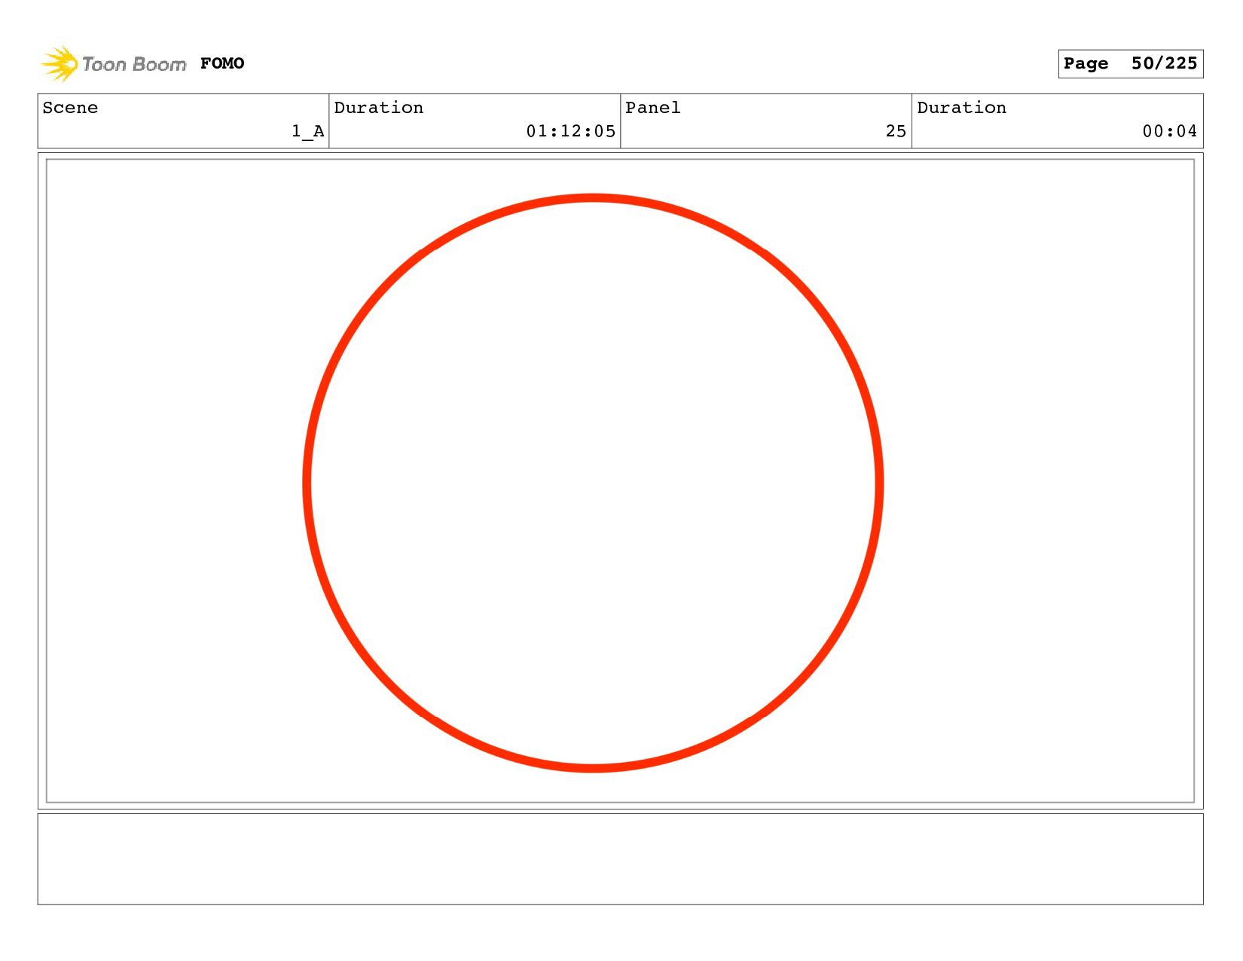Click the scene duration value 01:12:05

[x=571, y=131]
